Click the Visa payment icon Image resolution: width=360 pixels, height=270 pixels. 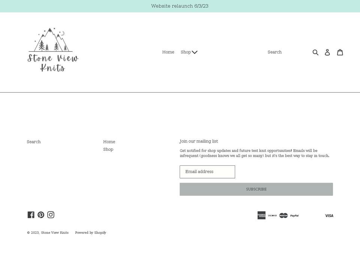329,216
